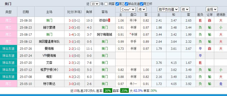
Task: Click the 类型 column header
Action: [9, 12]
